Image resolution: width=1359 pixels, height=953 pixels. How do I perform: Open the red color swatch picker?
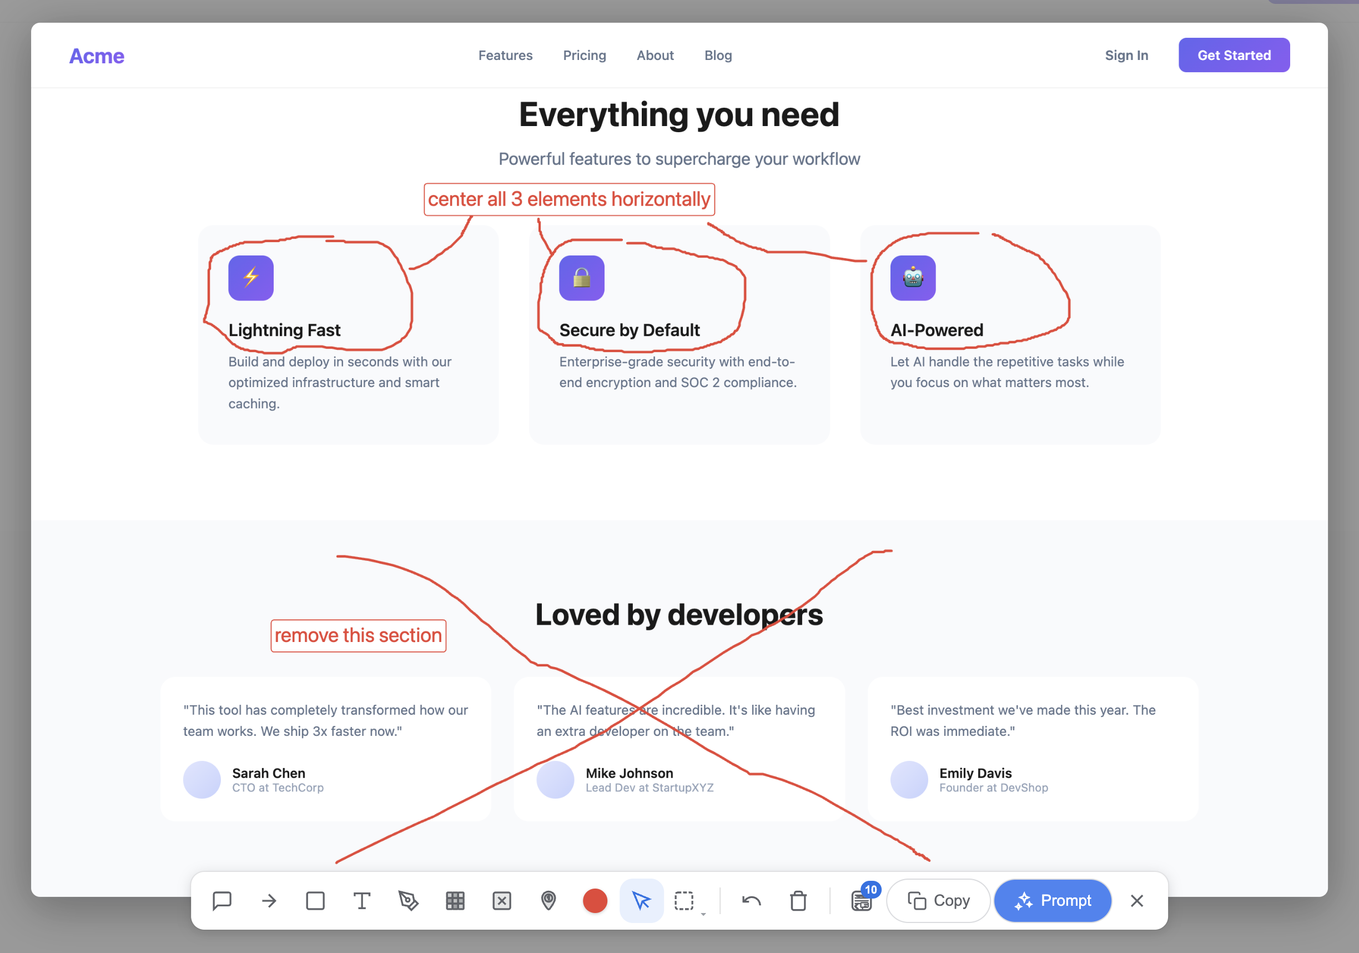pyautogui.click(x=596, y=901)
